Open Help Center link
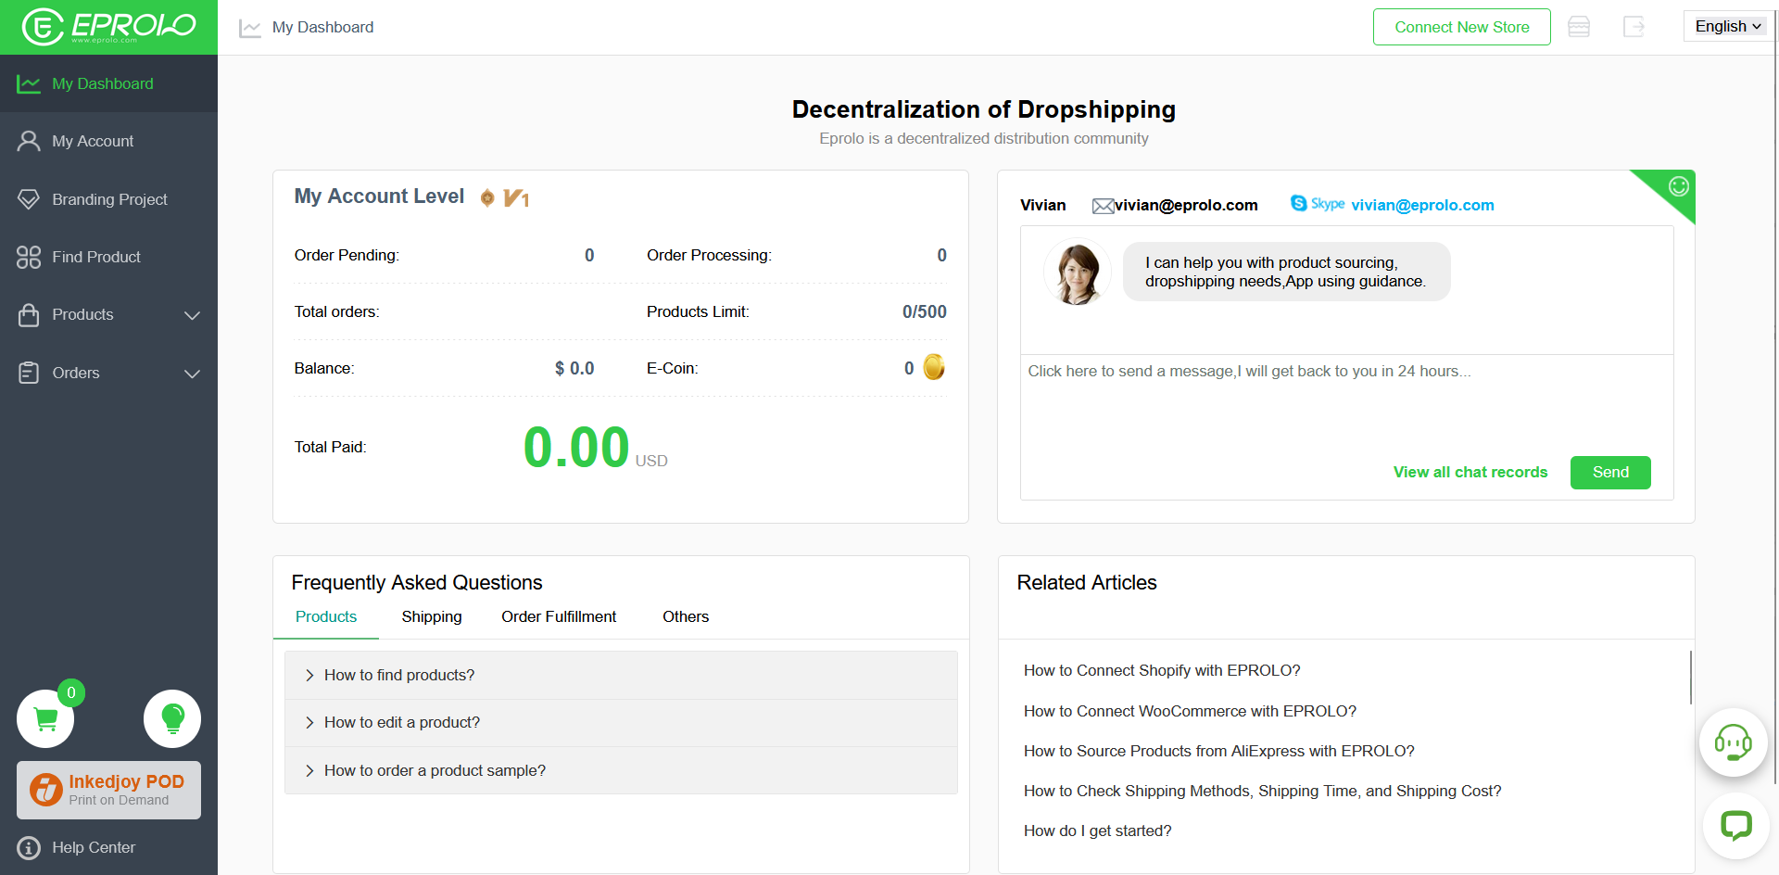 pos(94,847)
